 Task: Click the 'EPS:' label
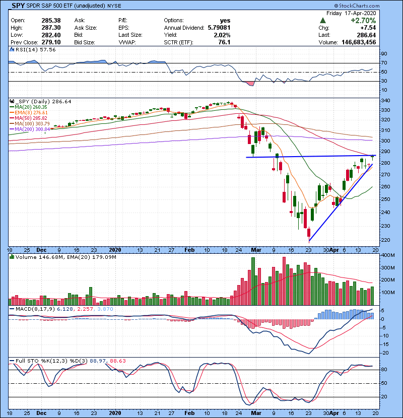(x=124, y=28)
